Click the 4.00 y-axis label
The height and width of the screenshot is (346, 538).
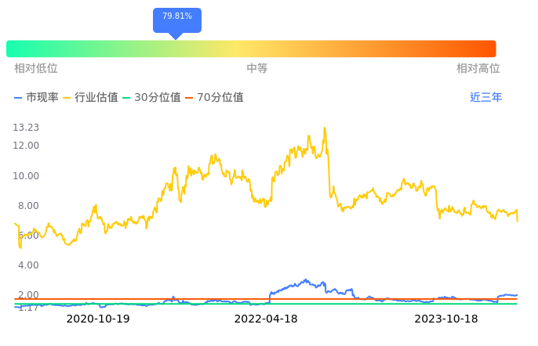(x=26, y=265)
